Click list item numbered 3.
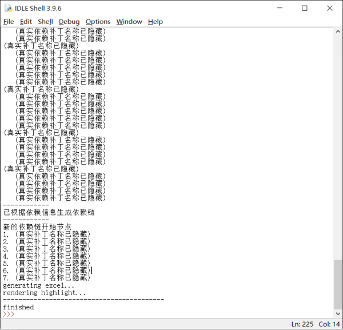 pos(47,249)
